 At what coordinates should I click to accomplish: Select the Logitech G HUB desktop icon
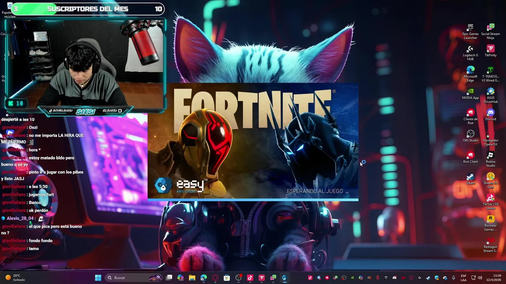(x=470, y=53)
